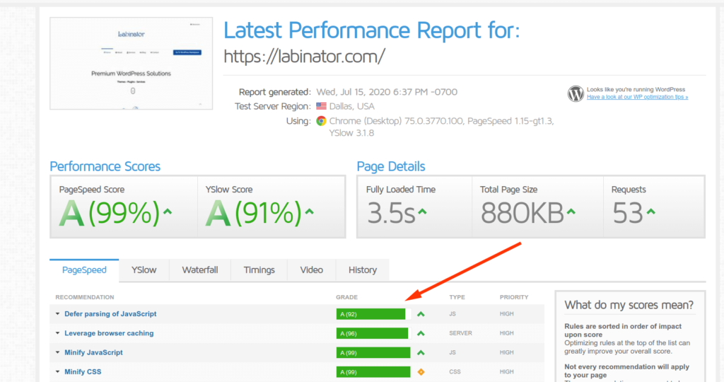Click the Dallas, USA server region text
This screenshot has width=724, height=382.
[351, 106]
